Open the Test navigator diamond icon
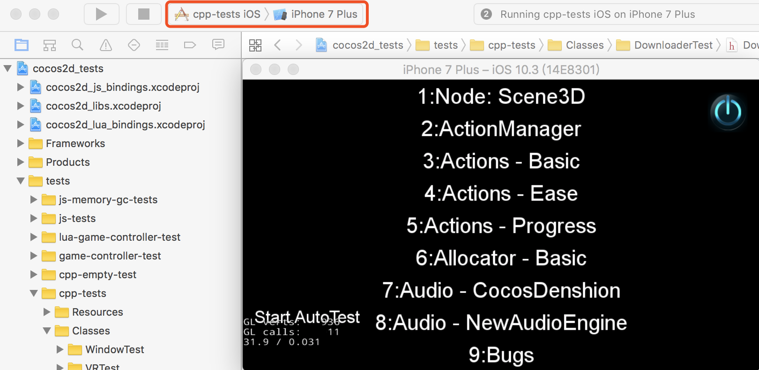Image resolution: width=759 pixels, height=370 pixels. coord(134,45)
